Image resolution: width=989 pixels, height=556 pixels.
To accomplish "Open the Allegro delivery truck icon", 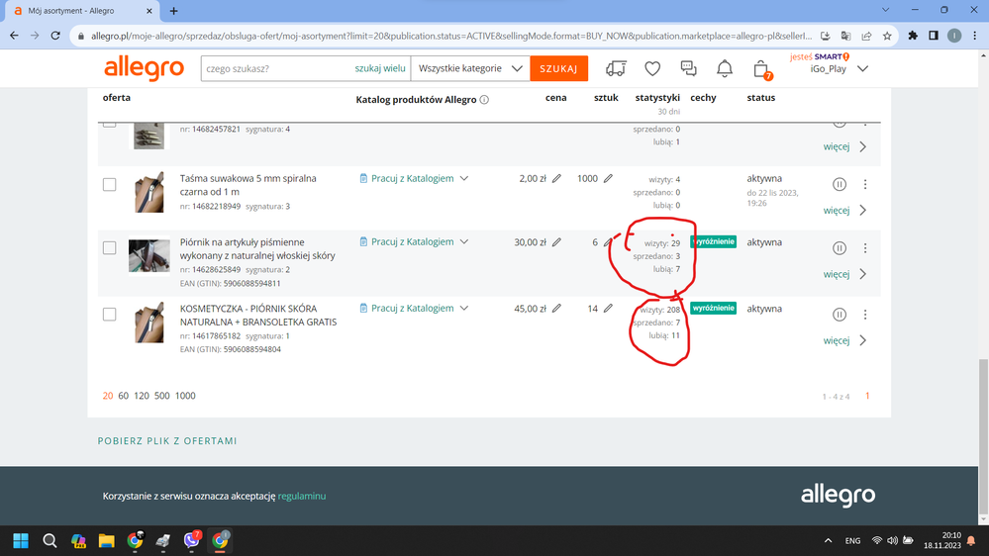I will coord(616,68).
